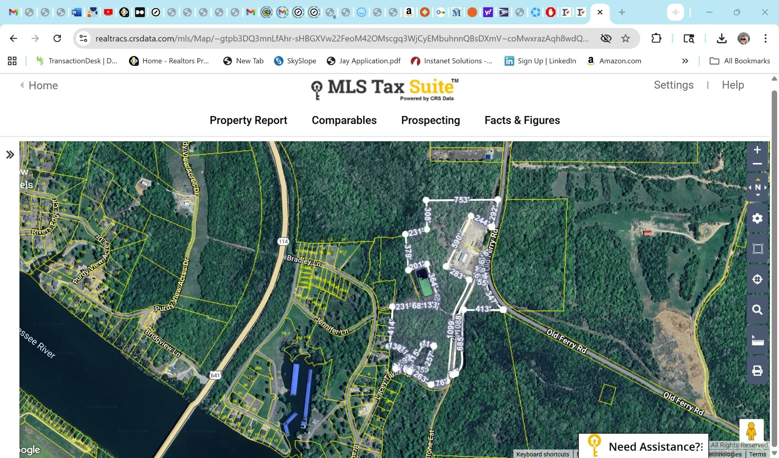Open map settings gear tool
This screenshot has height=458, width=779.
(x=757, y=219)
